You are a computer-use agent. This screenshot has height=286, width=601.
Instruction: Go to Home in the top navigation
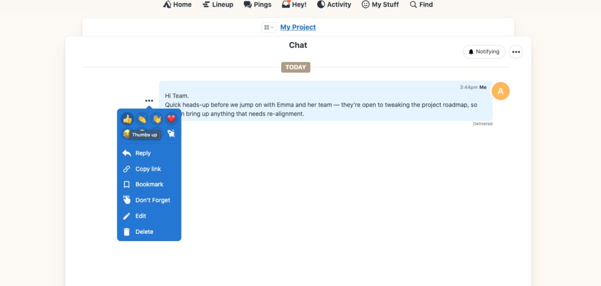pos(177,5)
